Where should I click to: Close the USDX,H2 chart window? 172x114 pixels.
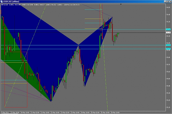[170, 2]
